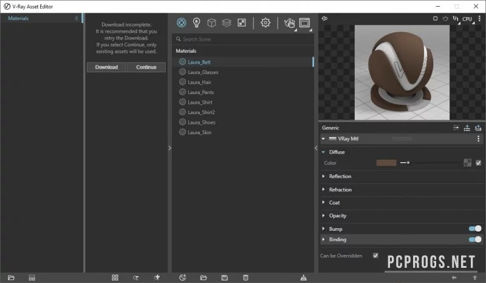Save the material to file icon

(x=224, y=278)
